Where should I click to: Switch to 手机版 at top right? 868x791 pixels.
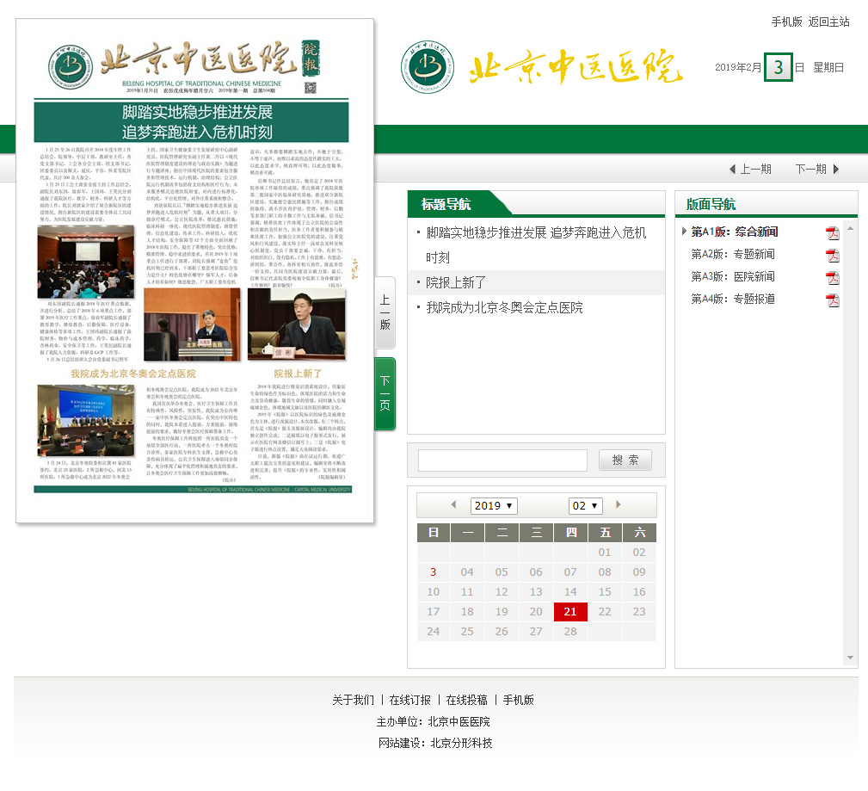click(786, 22)
